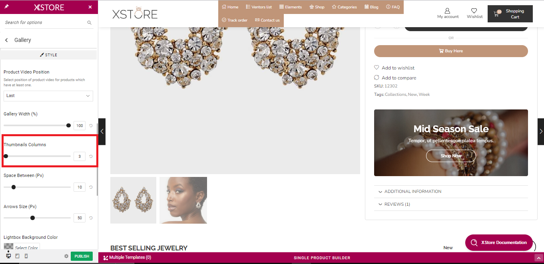
Task: Click the Publish button
Action: (82, 256)
